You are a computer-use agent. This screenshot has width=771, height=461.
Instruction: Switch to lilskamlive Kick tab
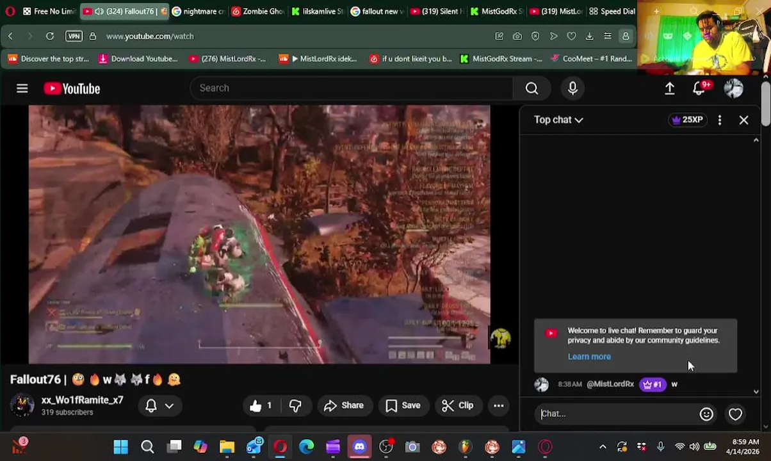(318, 12)
